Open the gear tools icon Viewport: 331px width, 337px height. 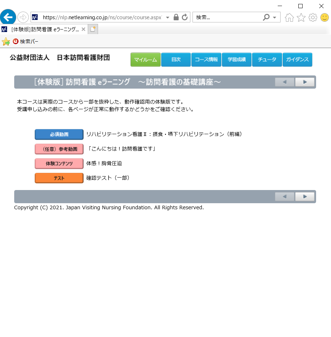click(313, 17)
